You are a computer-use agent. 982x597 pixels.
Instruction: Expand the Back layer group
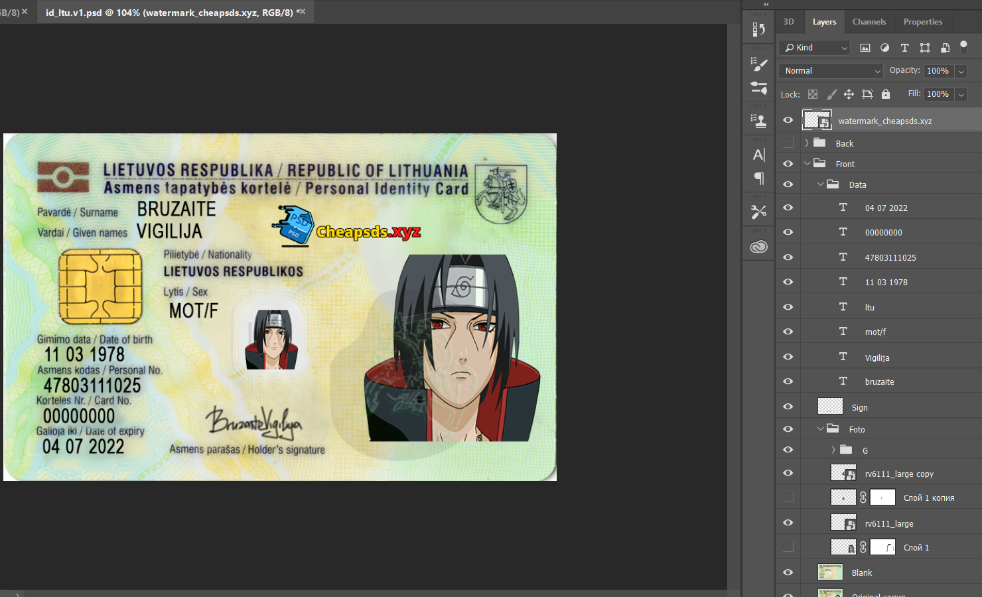point(807,143)
